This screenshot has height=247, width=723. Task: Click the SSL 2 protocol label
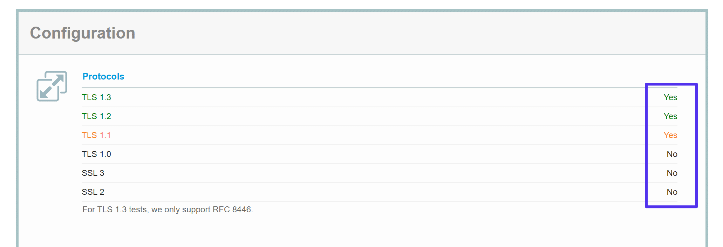tap(93, 192)
